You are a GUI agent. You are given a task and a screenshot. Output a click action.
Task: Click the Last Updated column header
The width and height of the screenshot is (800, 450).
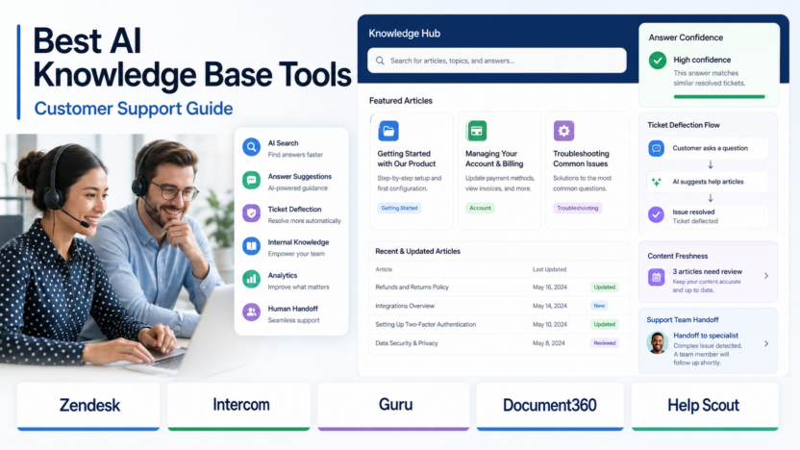pos(549,269)
